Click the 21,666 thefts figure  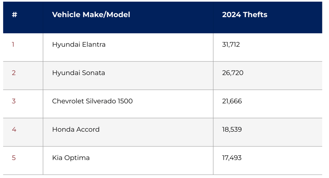(232, 101)
